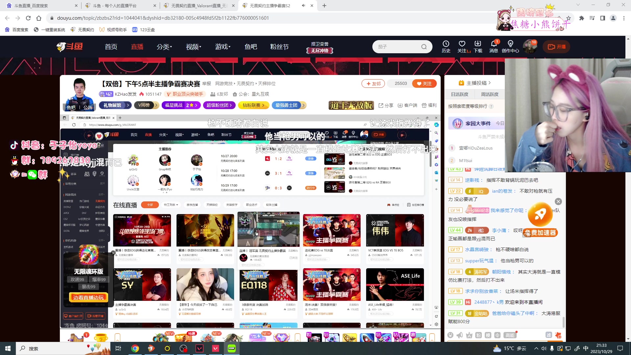Expand the 视频 dropdown in the nav
Viewport: 631px width, 355px height.
click(194, 47)
